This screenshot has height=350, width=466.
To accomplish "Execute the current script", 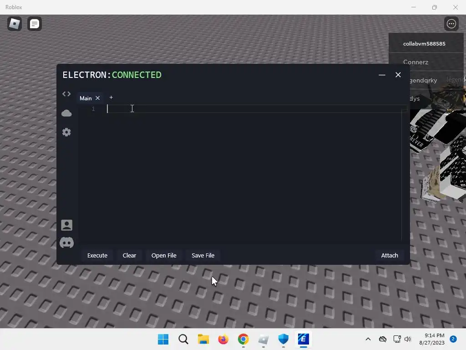I will 97,255.
